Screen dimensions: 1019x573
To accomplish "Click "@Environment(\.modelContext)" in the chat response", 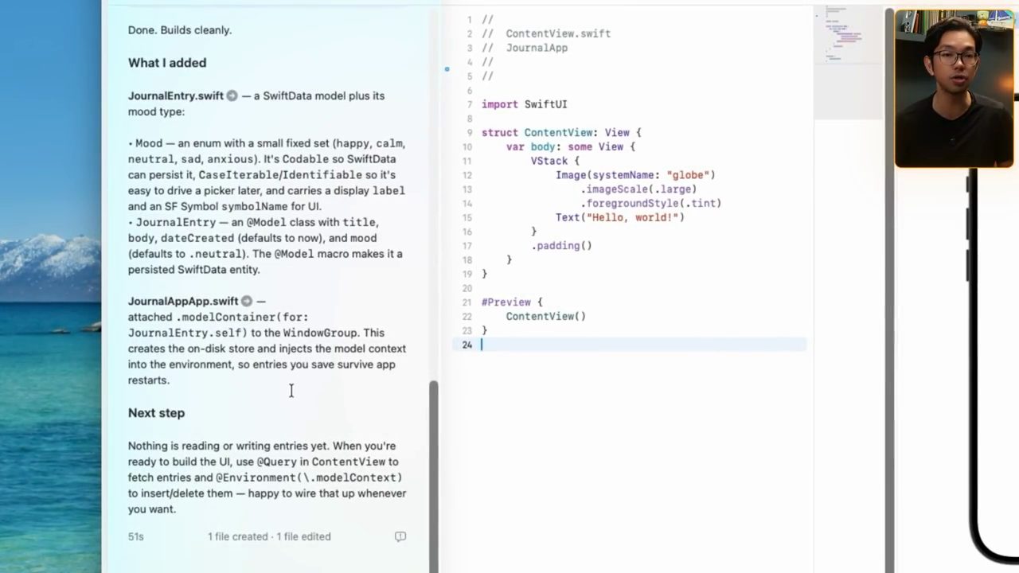I will pyautogui.click(x=309, y=477).
